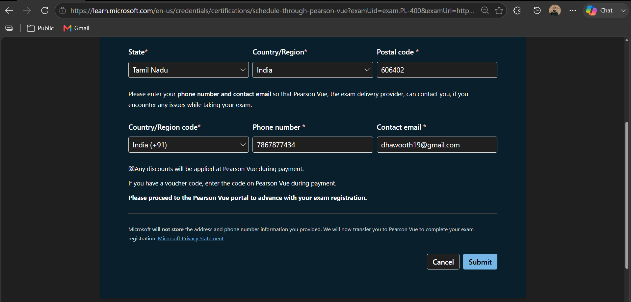The image size is (631, 302).
Task: Click the scrollbar up arrow
Action: [627, 40]
